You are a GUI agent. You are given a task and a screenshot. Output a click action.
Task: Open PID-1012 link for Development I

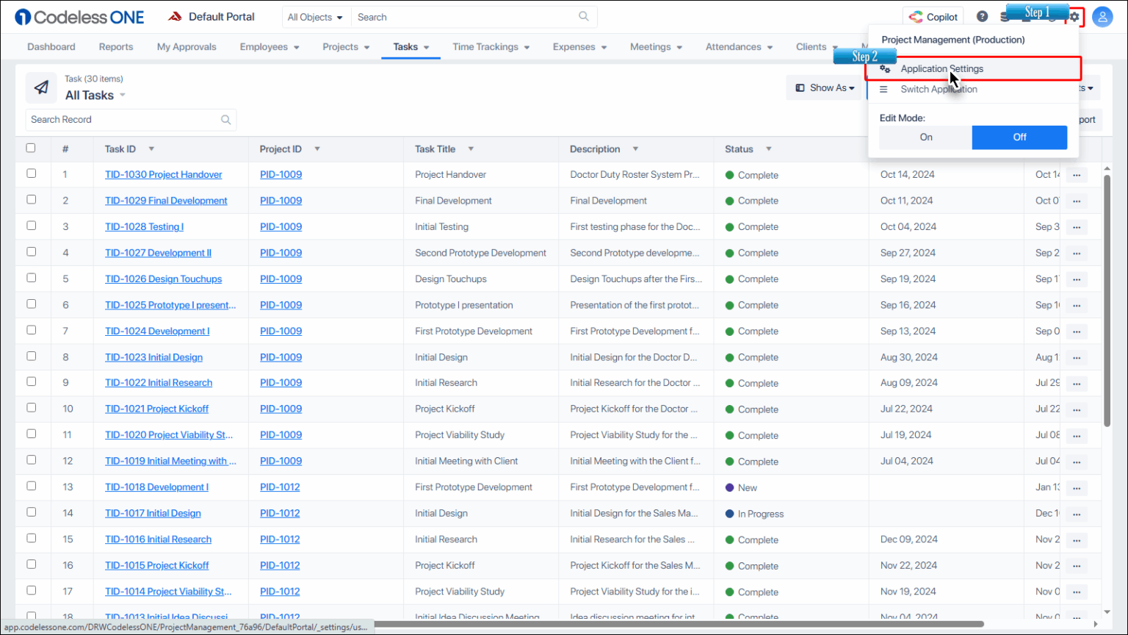coord(280,487)
